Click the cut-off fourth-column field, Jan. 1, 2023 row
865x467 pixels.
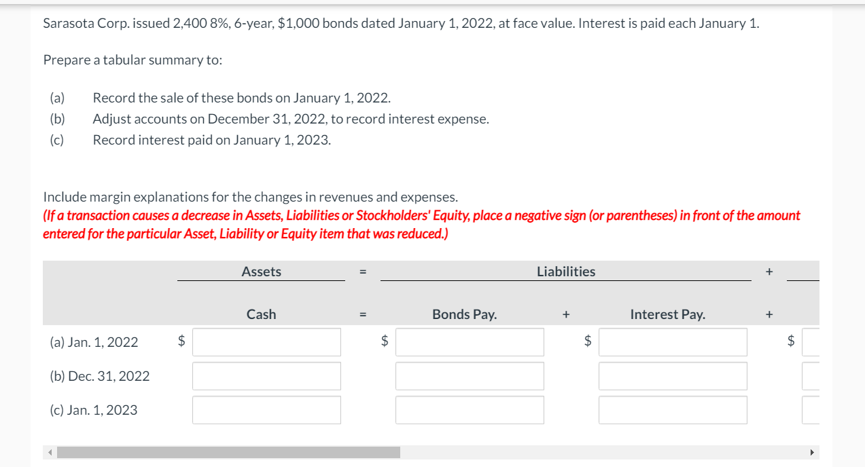[x=811, y=410]
